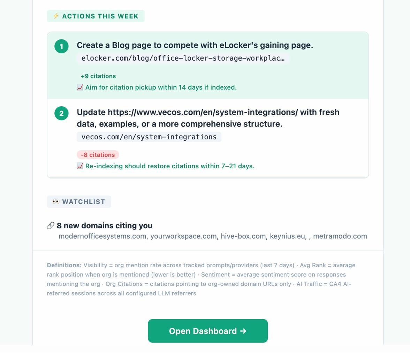Click modernofficesystems.com in the new domains list
410x361 pixels.
pos(102,236)
